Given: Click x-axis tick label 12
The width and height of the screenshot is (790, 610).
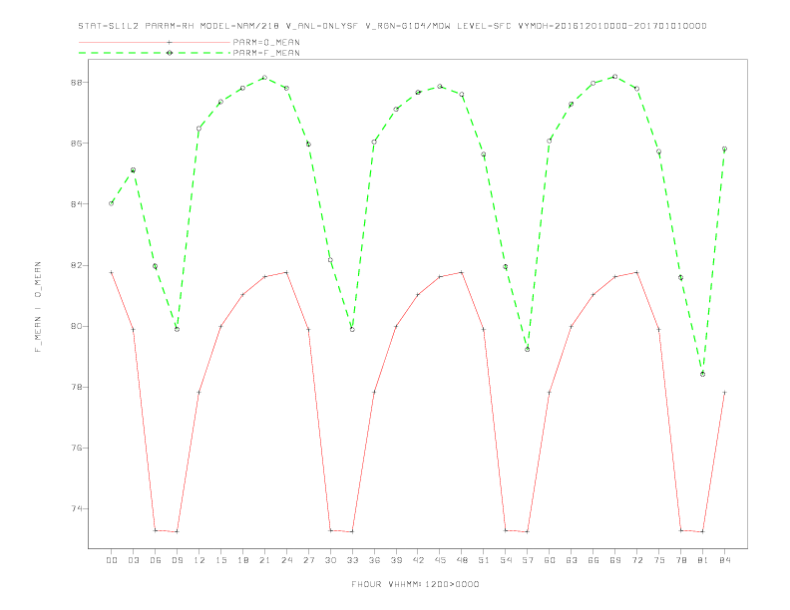Looking at the screenshot, I should pos(199,560).
